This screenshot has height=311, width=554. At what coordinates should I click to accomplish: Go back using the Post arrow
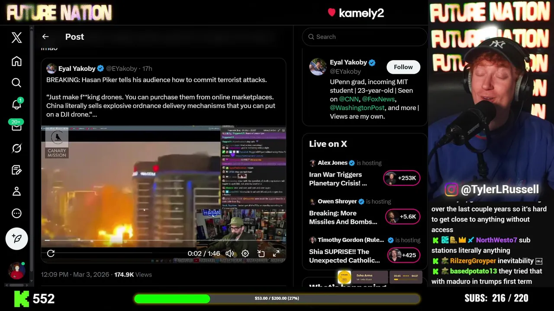pyautogui.click(x=45, y=37)
